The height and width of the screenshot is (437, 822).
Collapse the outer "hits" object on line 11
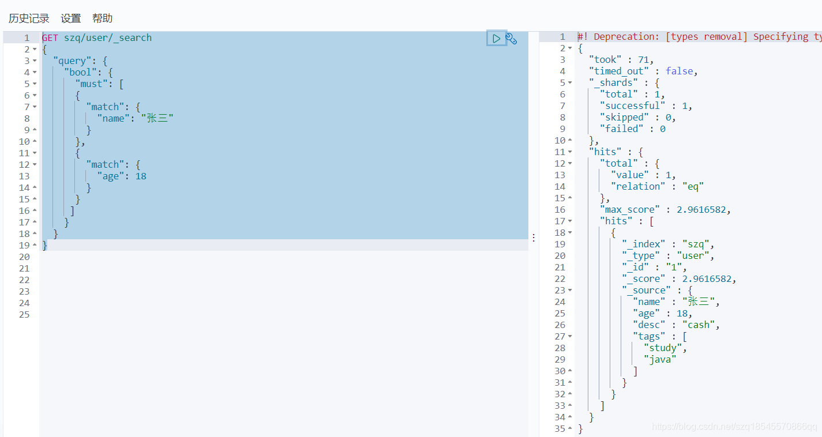(570, 152)
